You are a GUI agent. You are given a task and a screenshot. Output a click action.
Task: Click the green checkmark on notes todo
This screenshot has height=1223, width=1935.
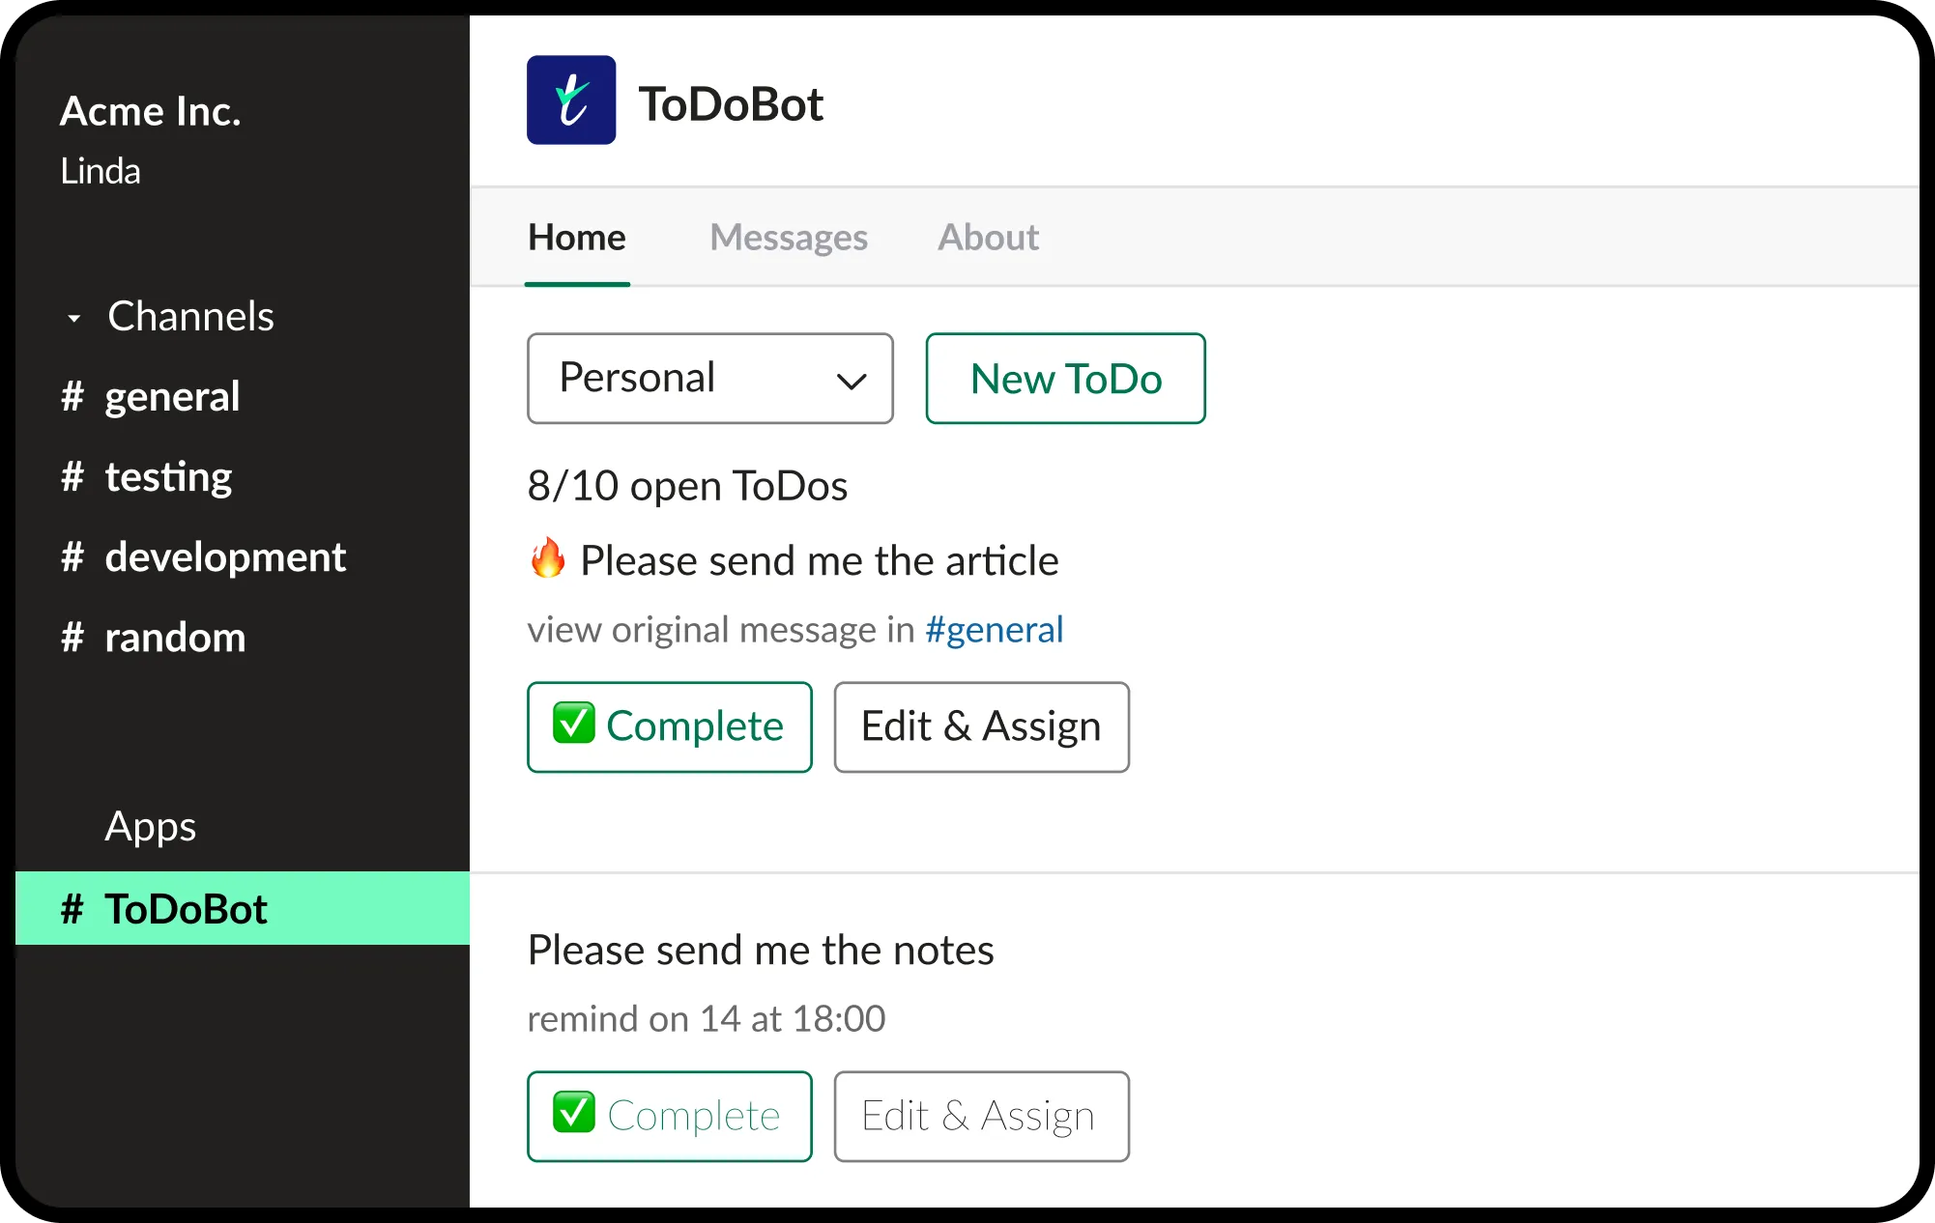click(573, 1112)
